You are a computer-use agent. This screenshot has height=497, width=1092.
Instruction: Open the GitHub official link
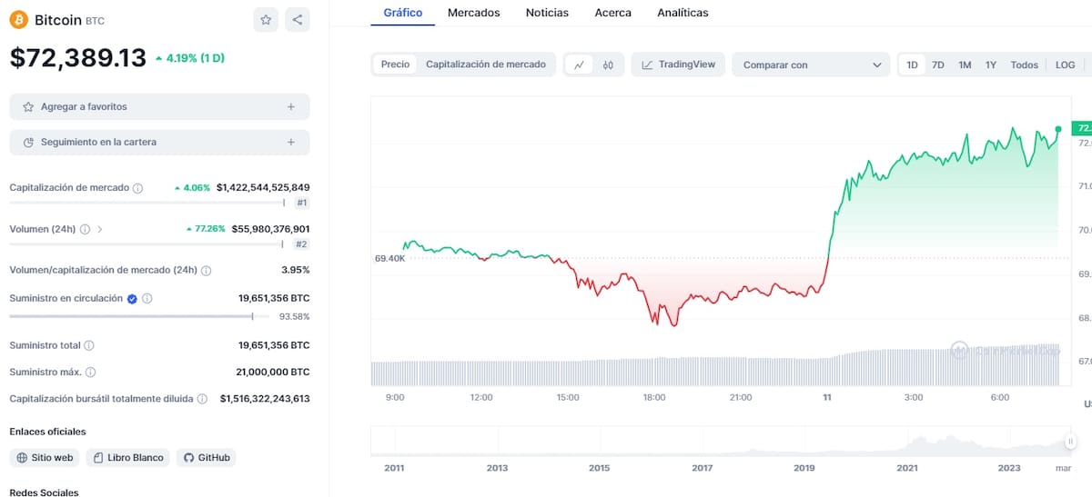(x=206, y=458)
